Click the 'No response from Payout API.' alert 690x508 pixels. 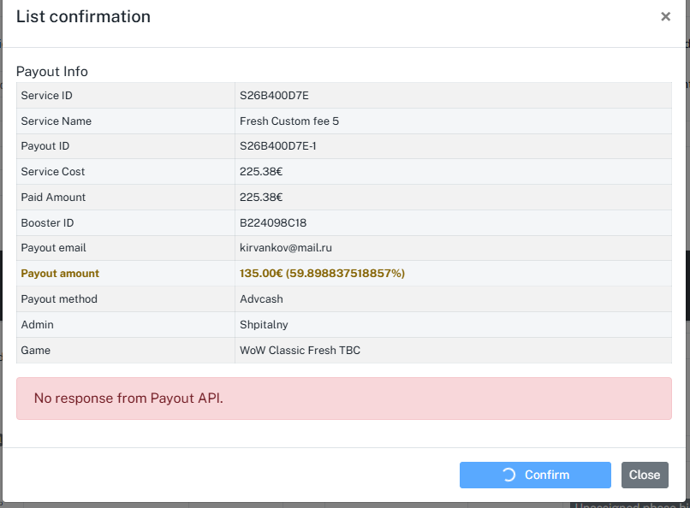344,399
